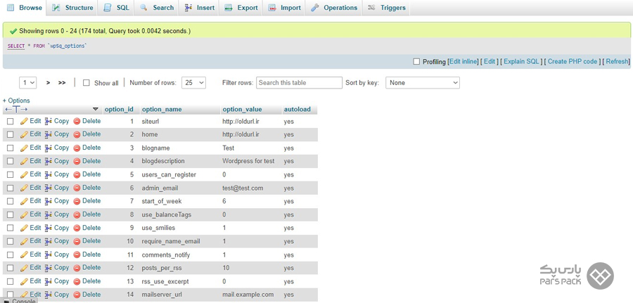
Task: Click pencil Edit icon for home row
Action: coord(24,134)
